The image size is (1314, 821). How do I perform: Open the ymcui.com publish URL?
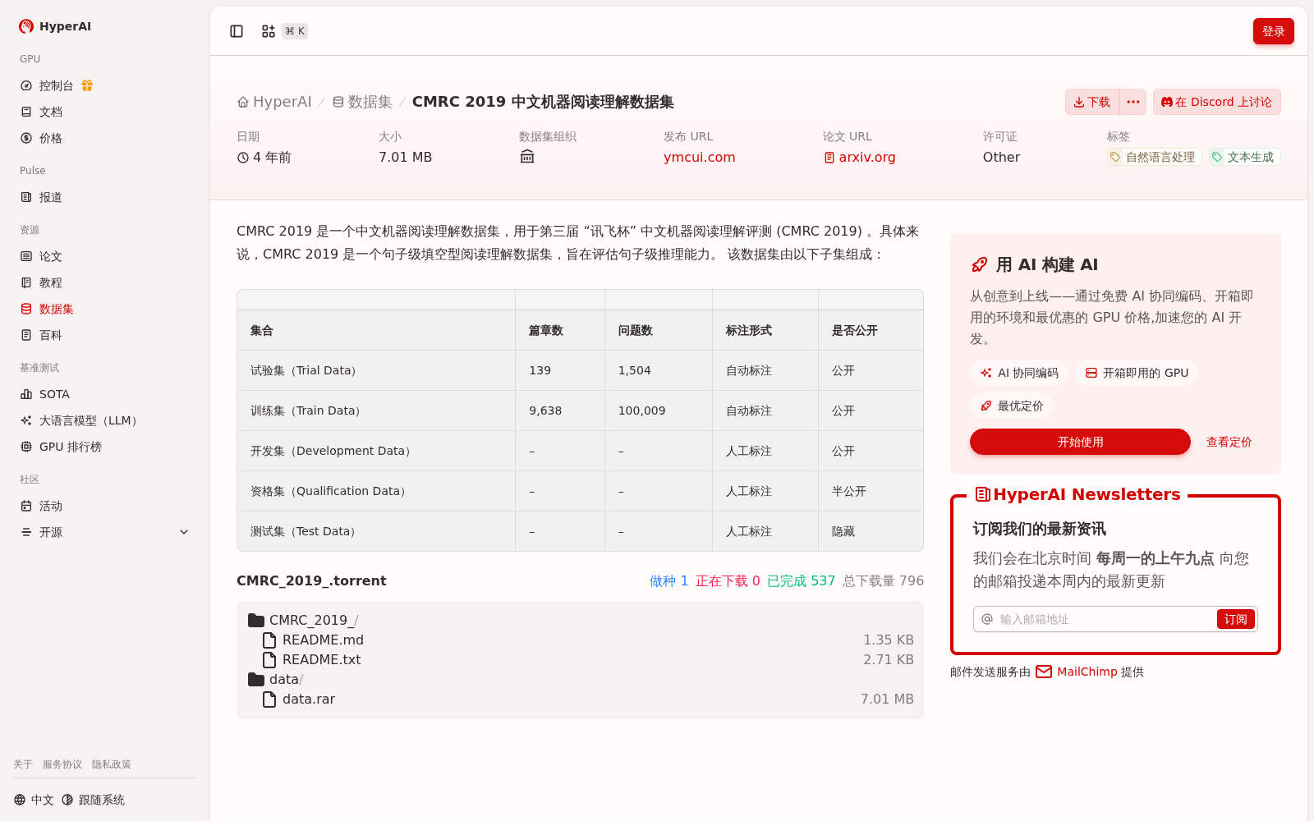click(x=700, y=157)
